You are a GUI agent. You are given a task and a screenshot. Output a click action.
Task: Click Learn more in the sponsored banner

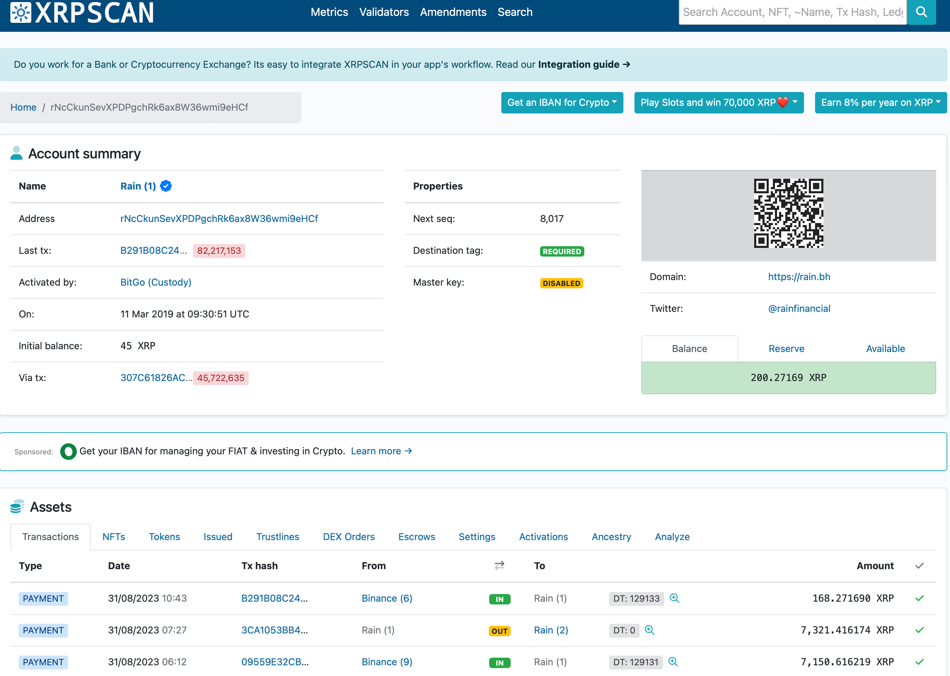tap(382, 451)
